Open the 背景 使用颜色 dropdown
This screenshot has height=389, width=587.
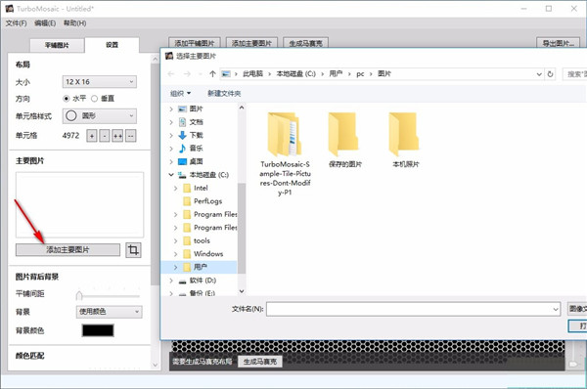109,312
